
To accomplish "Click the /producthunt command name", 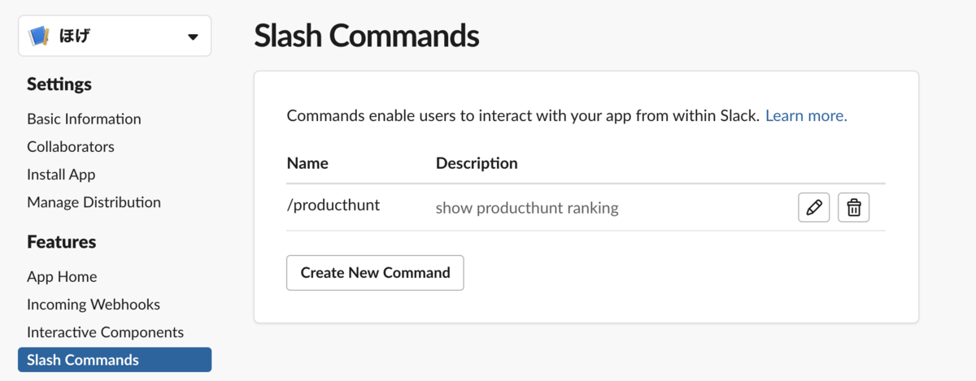I will [333, 206].
